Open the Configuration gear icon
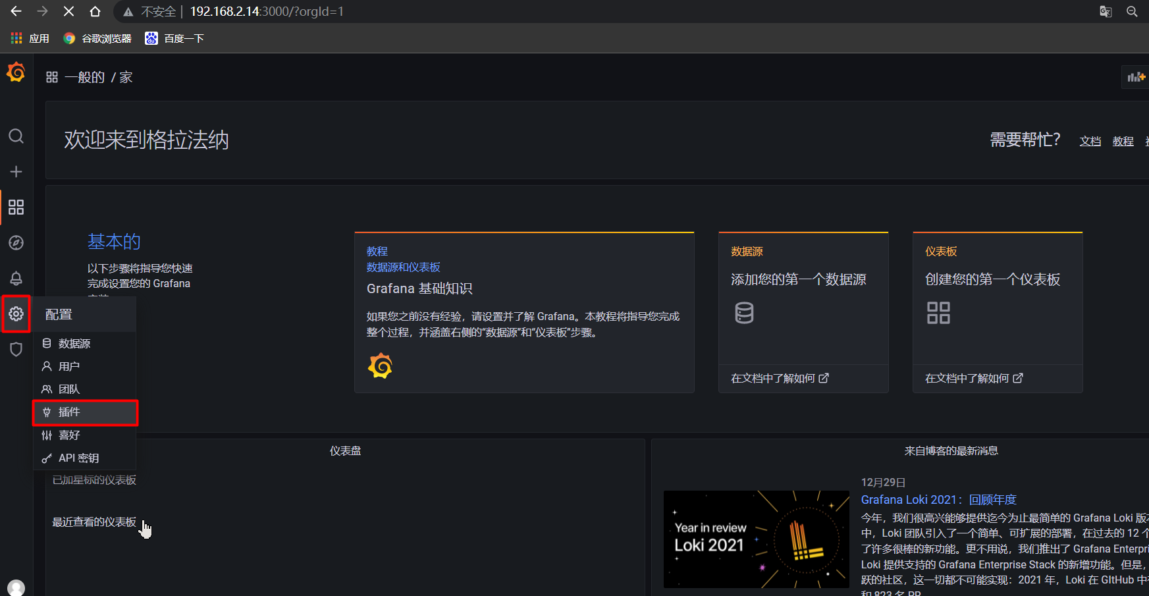 tap(16, 314)
